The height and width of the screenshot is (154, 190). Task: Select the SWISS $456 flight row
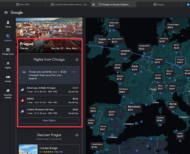pyautogui.click(x=49, y=100)
